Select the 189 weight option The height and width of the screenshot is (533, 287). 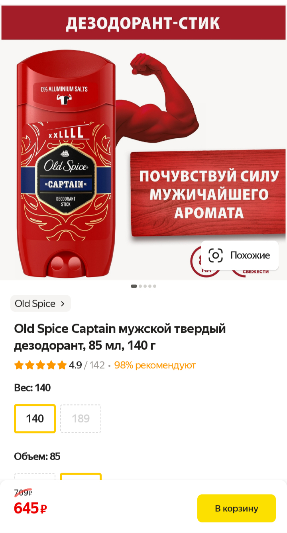point(81,418)
